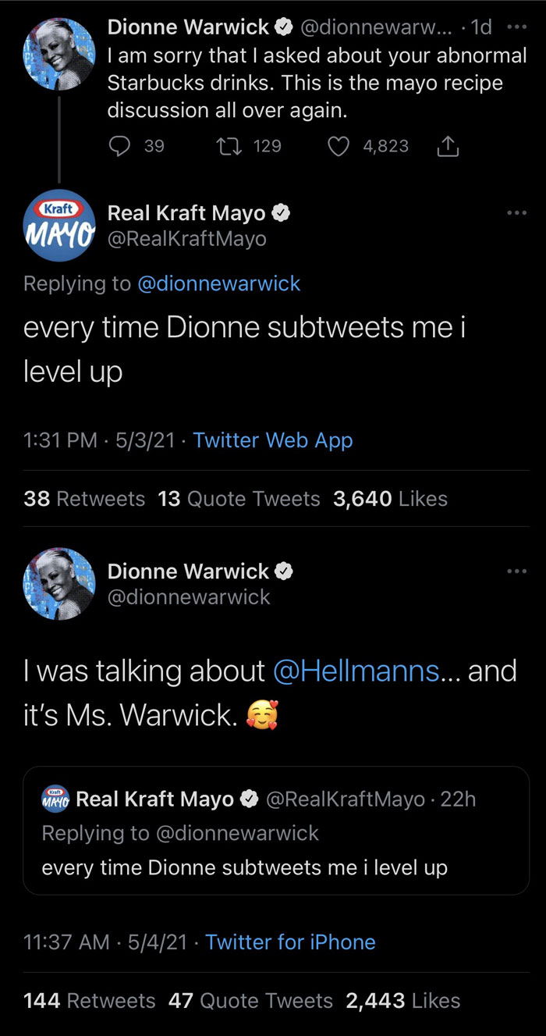Click the Twitter Web App source label

[271, 440]
